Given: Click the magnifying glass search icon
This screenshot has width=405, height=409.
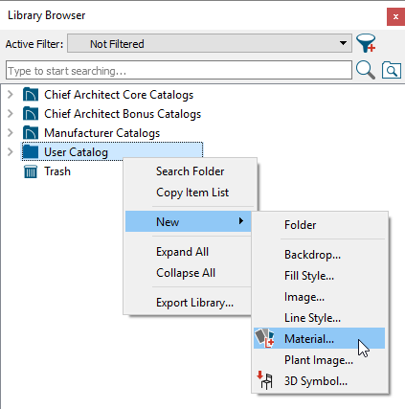Looking at the screenshot, I should point(366,70).
